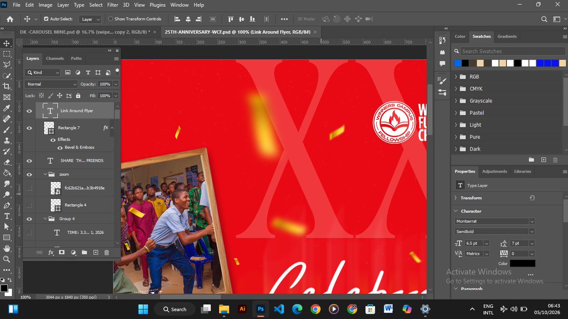Select the Brush tool
This screenshot has height=319, width=568.
click(x=7, y=129)
